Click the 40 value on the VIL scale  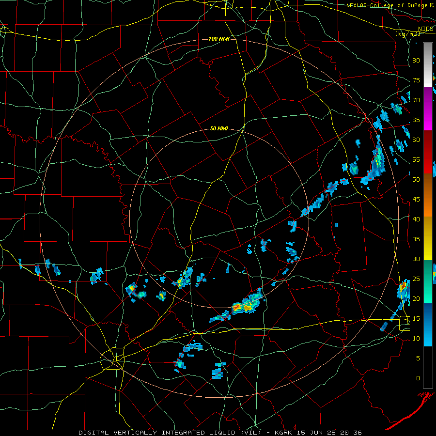(416, 219)
